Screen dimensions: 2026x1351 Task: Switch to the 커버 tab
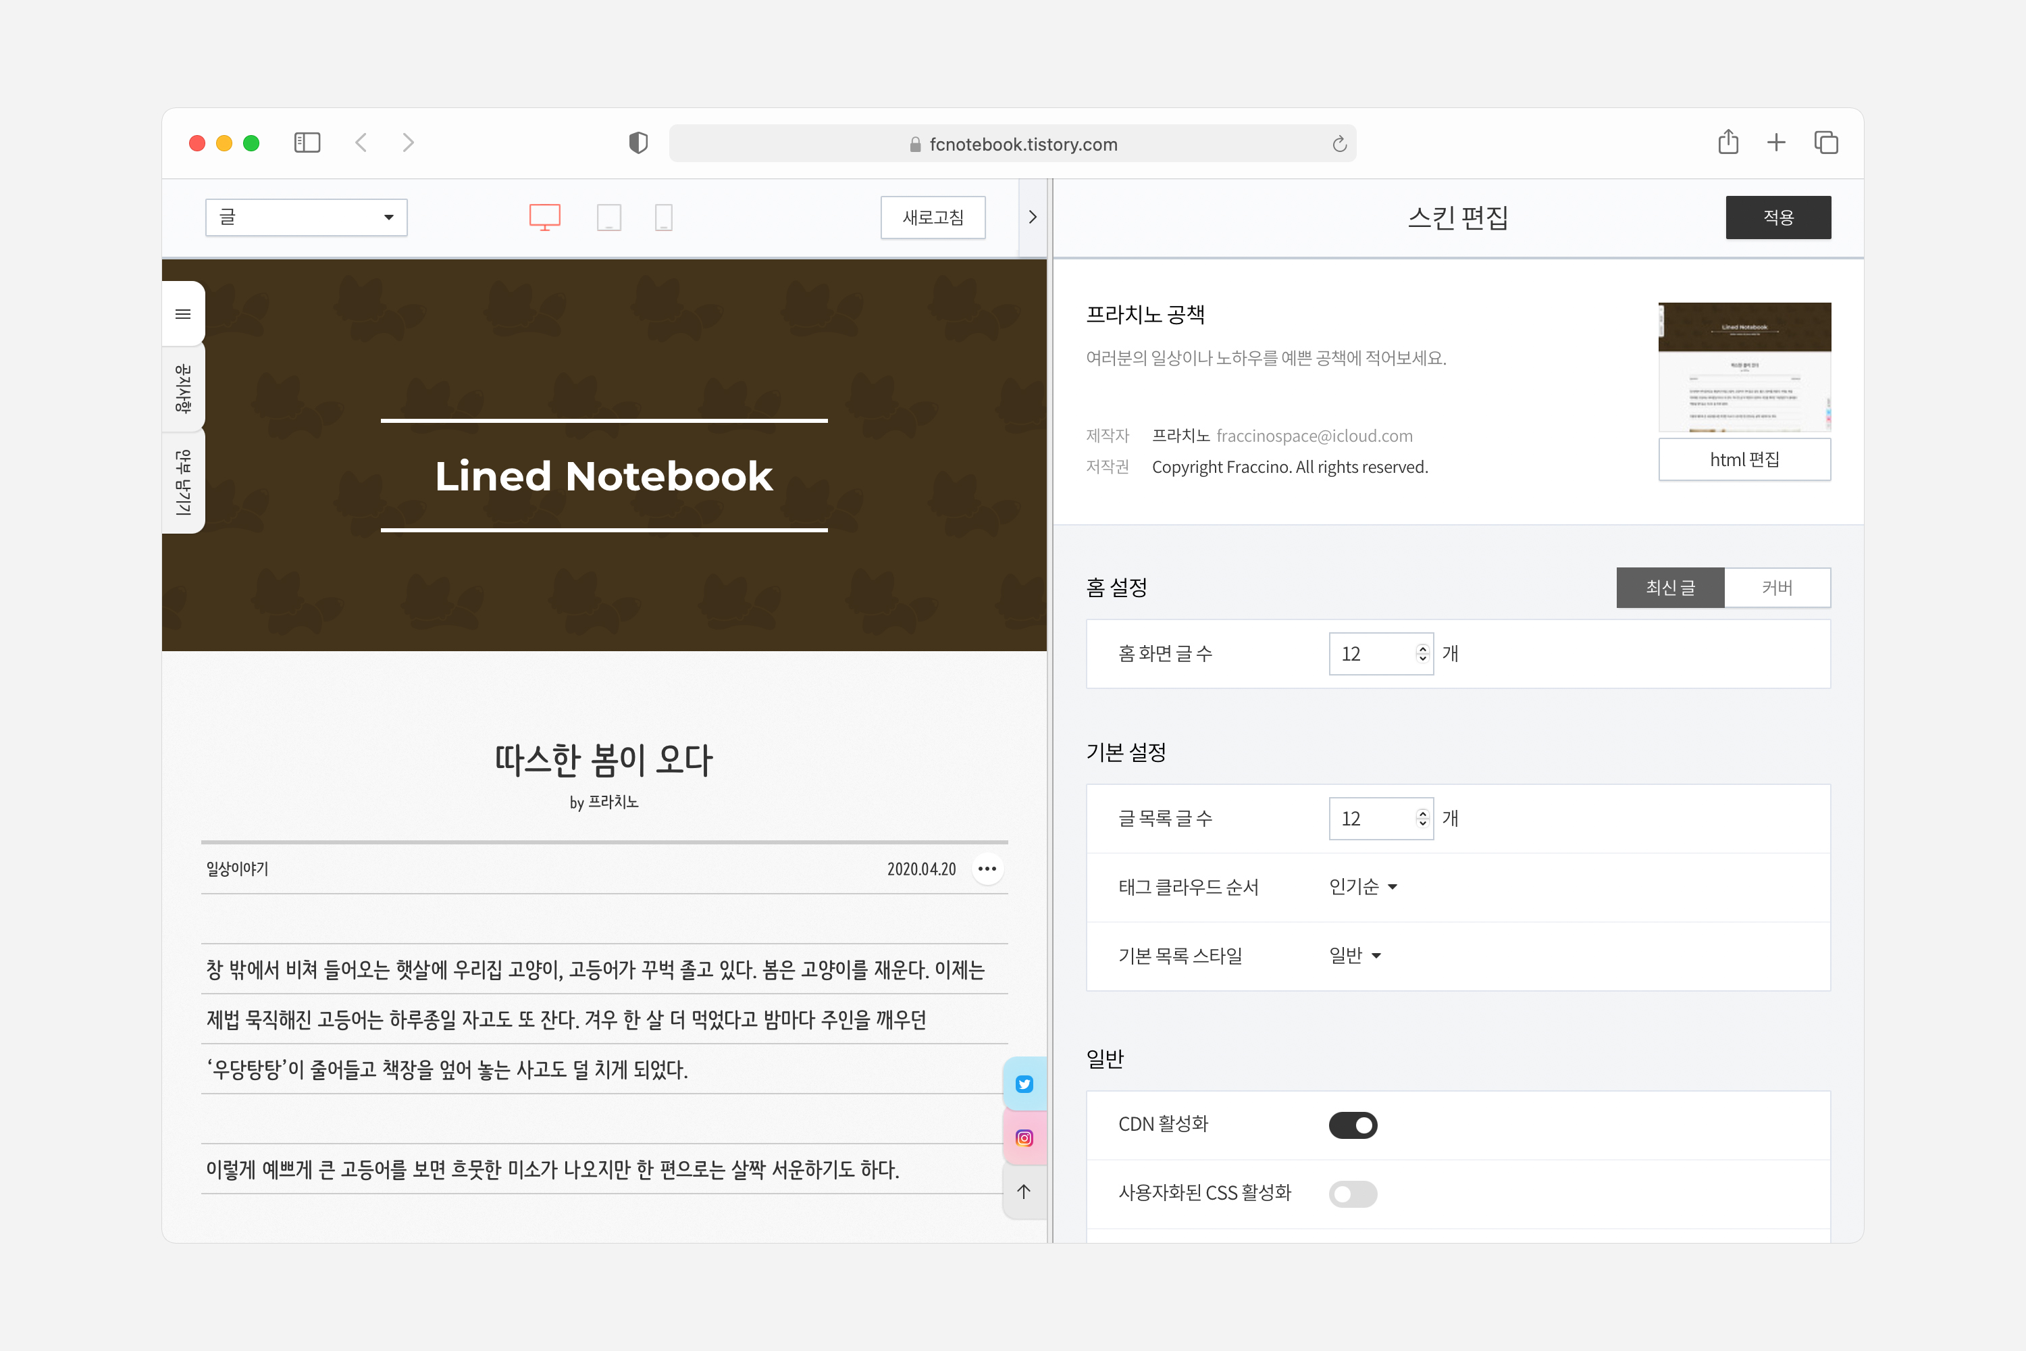coord(1778,587)
